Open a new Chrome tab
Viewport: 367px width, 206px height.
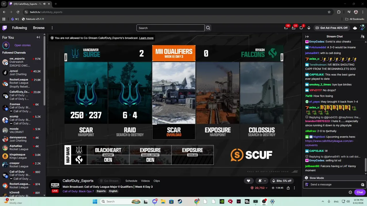[x=56, y=4]
